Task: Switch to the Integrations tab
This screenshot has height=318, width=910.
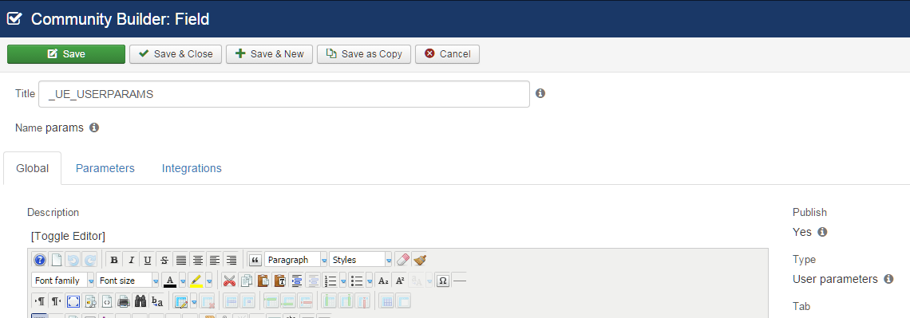Action: pyautogui.click(x=192, y=168)
